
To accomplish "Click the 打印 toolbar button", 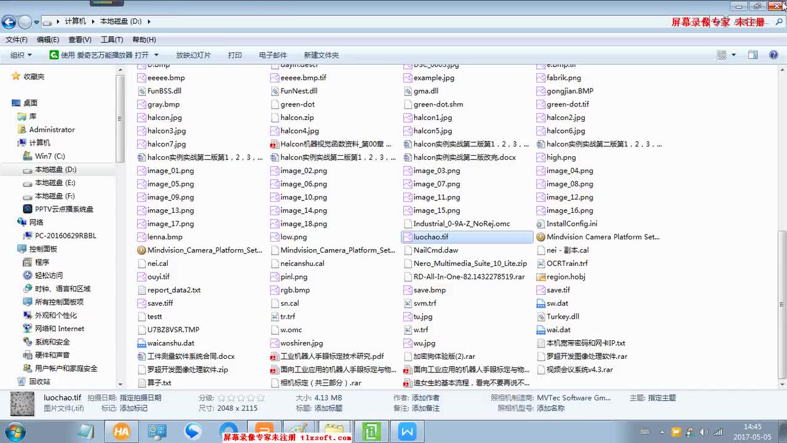I will click(x=235, y=55).
